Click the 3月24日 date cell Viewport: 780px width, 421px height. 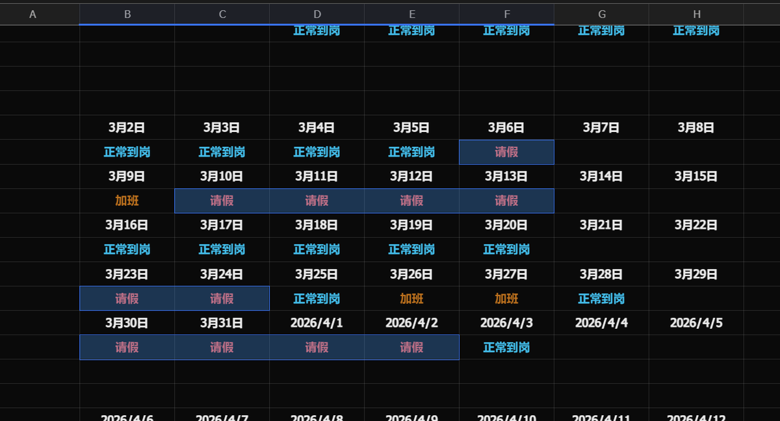[222, 274]
